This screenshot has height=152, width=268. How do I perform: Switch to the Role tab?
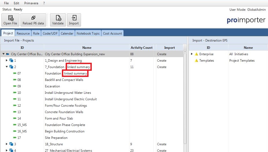coord(36,33)
